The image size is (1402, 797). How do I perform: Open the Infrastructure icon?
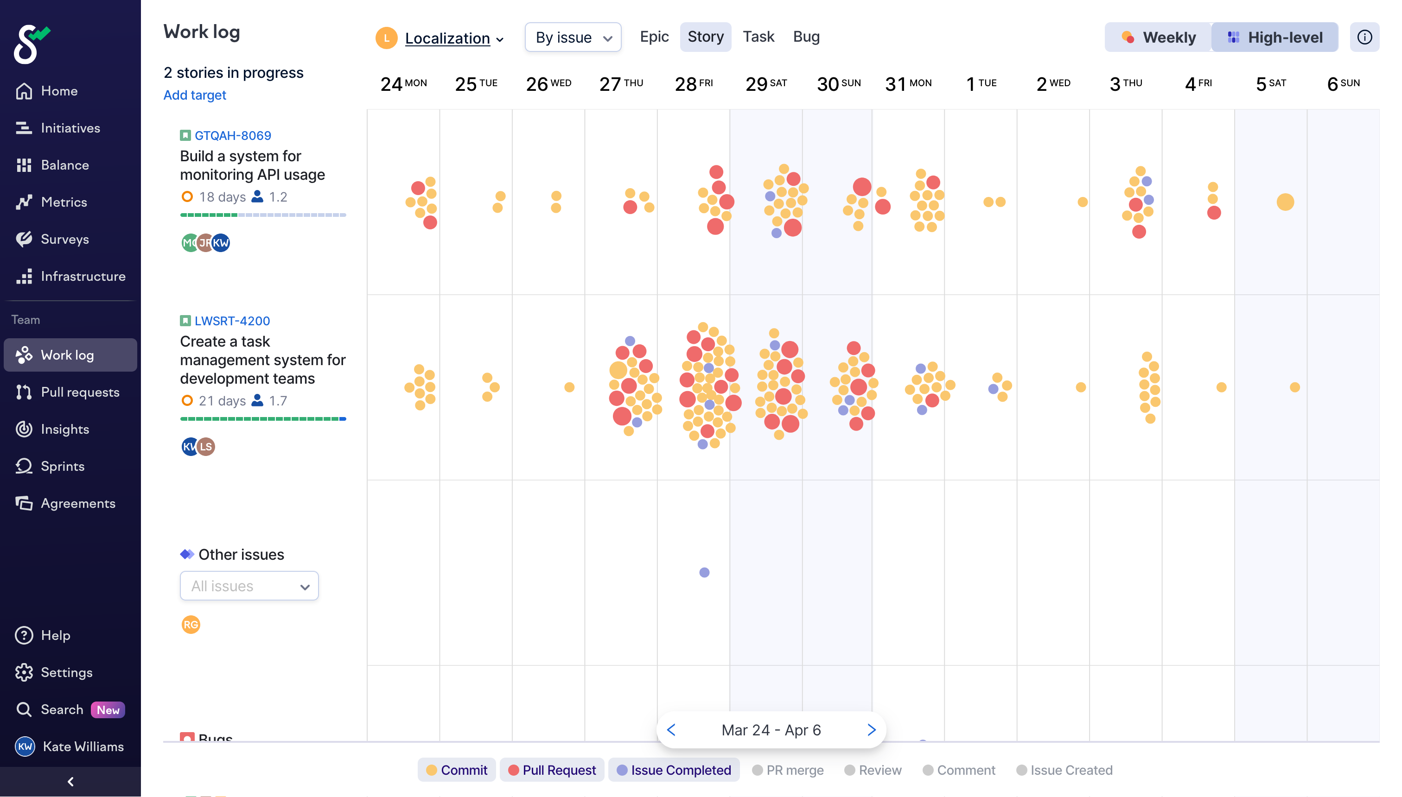point(24,277)
